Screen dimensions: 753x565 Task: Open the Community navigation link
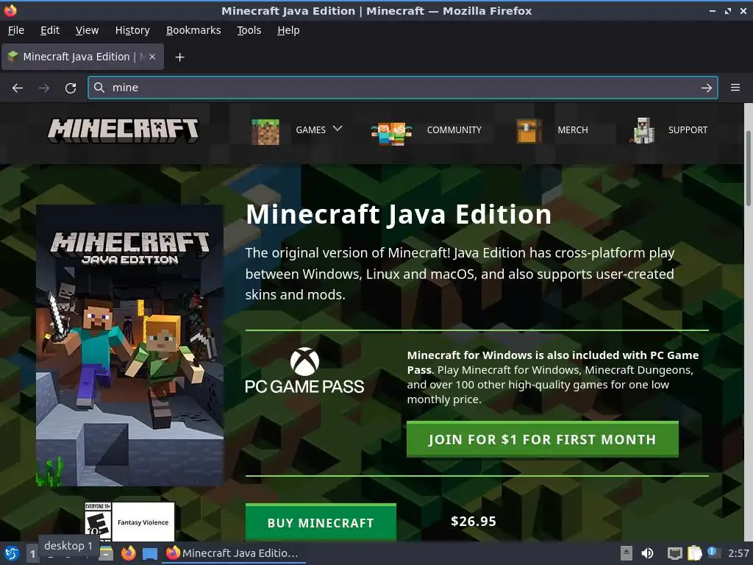454,130
